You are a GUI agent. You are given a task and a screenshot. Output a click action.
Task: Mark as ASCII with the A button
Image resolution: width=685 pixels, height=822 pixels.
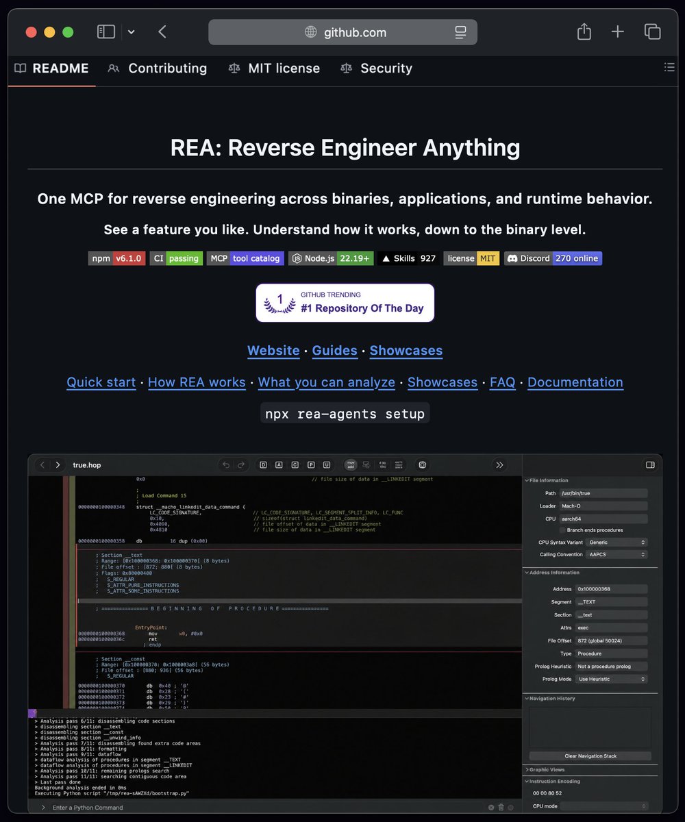279,464
